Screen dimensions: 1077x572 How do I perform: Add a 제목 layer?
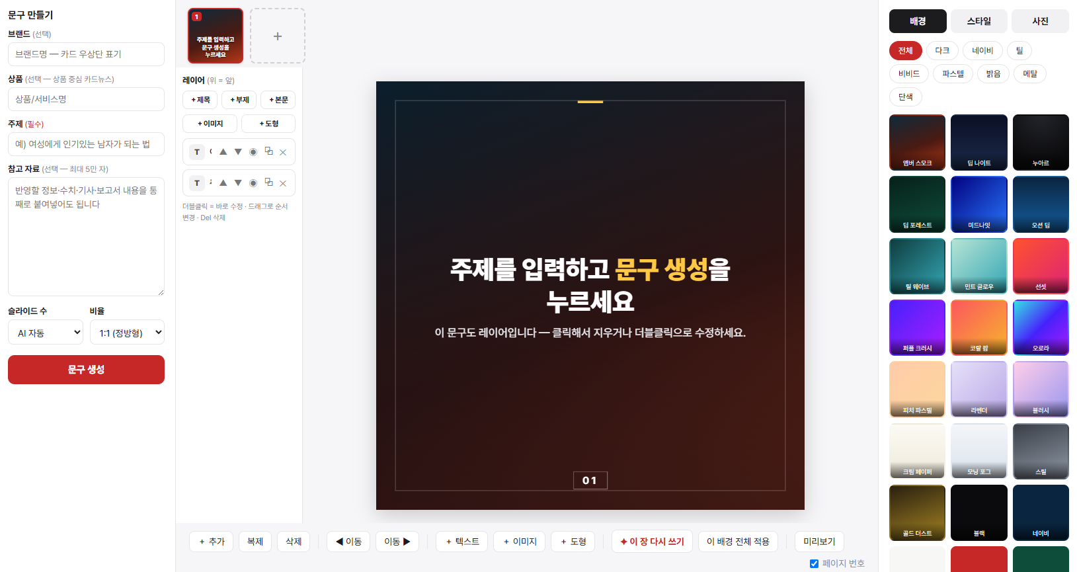(x=200, y=100)
